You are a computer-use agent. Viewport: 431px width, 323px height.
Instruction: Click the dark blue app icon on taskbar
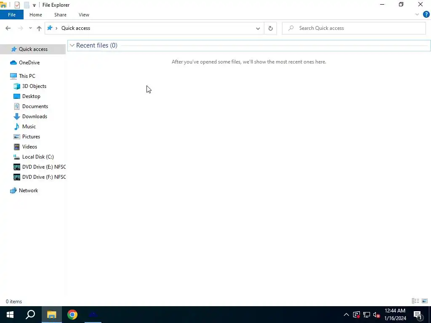93,315
